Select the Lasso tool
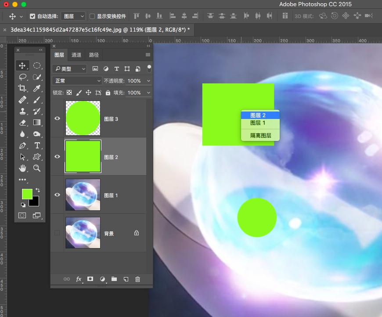The image size is (382, 317). [23, 77]
